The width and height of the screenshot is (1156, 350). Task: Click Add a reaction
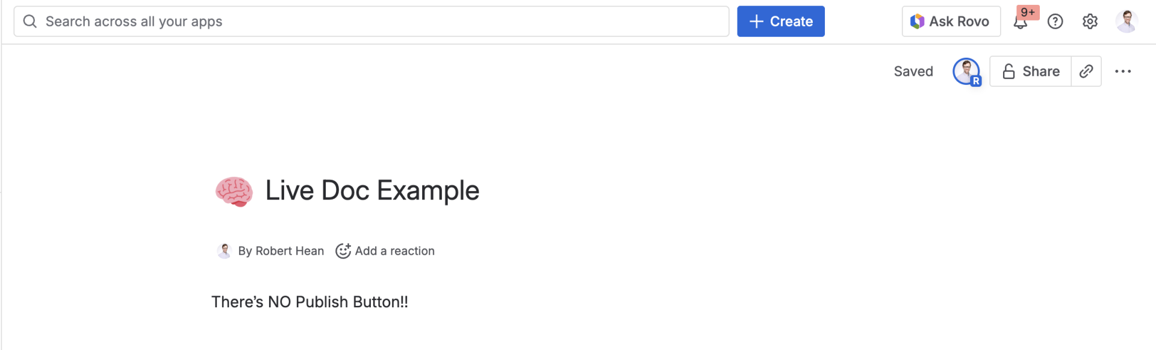385,251
